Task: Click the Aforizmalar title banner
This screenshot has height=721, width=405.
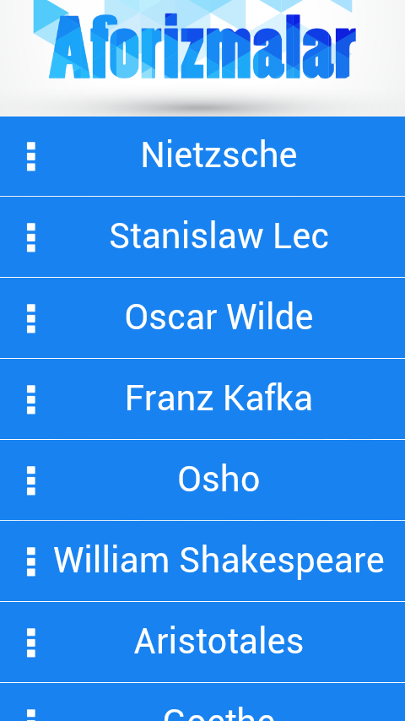Action: 202,47
